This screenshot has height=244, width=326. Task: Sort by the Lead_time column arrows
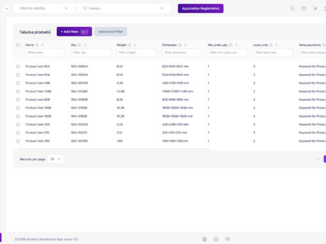276,45
